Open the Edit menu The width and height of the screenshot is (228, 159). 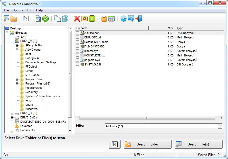30,10
